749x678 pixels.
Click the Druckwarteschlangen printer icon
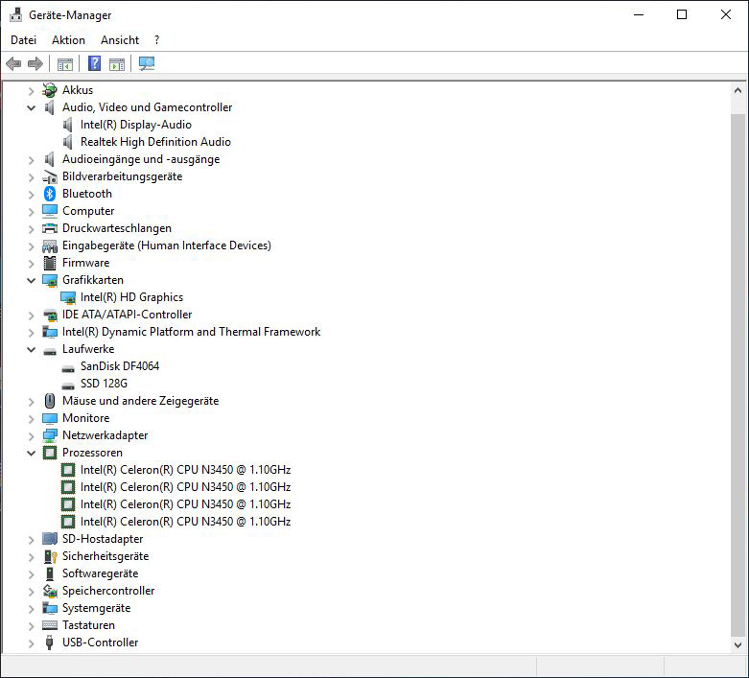pos(50,228)
